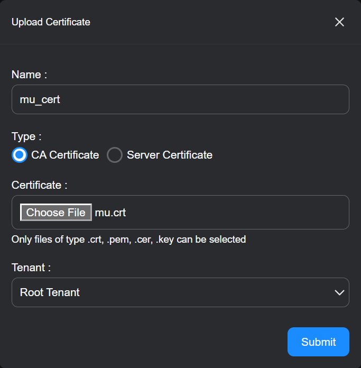Click the "Upload Certificate" dialog title
Image resolution: width=361 pixels, height=368 pixels.
pyautogui.click(x=51, y=22)
